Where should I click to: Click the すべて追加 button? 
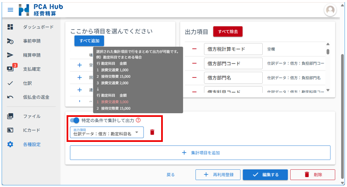click(x=89, y=41)
